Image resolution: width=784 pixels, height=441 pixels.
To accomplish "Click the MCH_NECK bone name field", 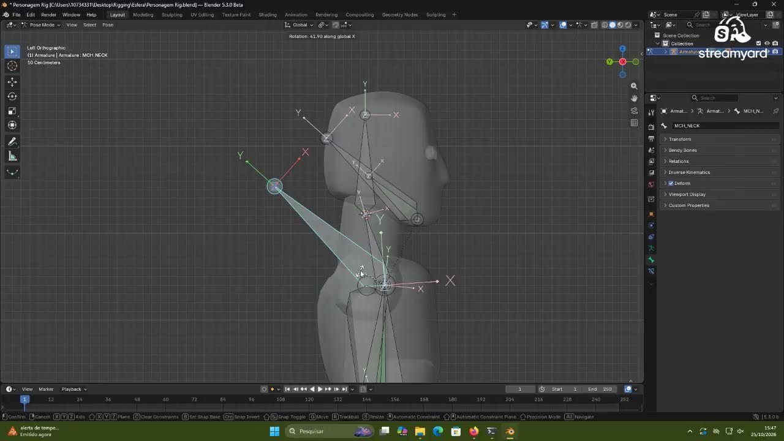I will [x=725, y=126].
